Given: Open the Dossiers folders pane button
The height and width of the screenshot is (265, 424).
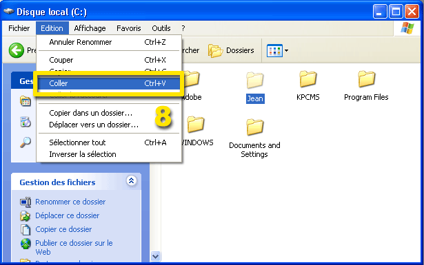Looking at the screenshot, I should [231, 50].
